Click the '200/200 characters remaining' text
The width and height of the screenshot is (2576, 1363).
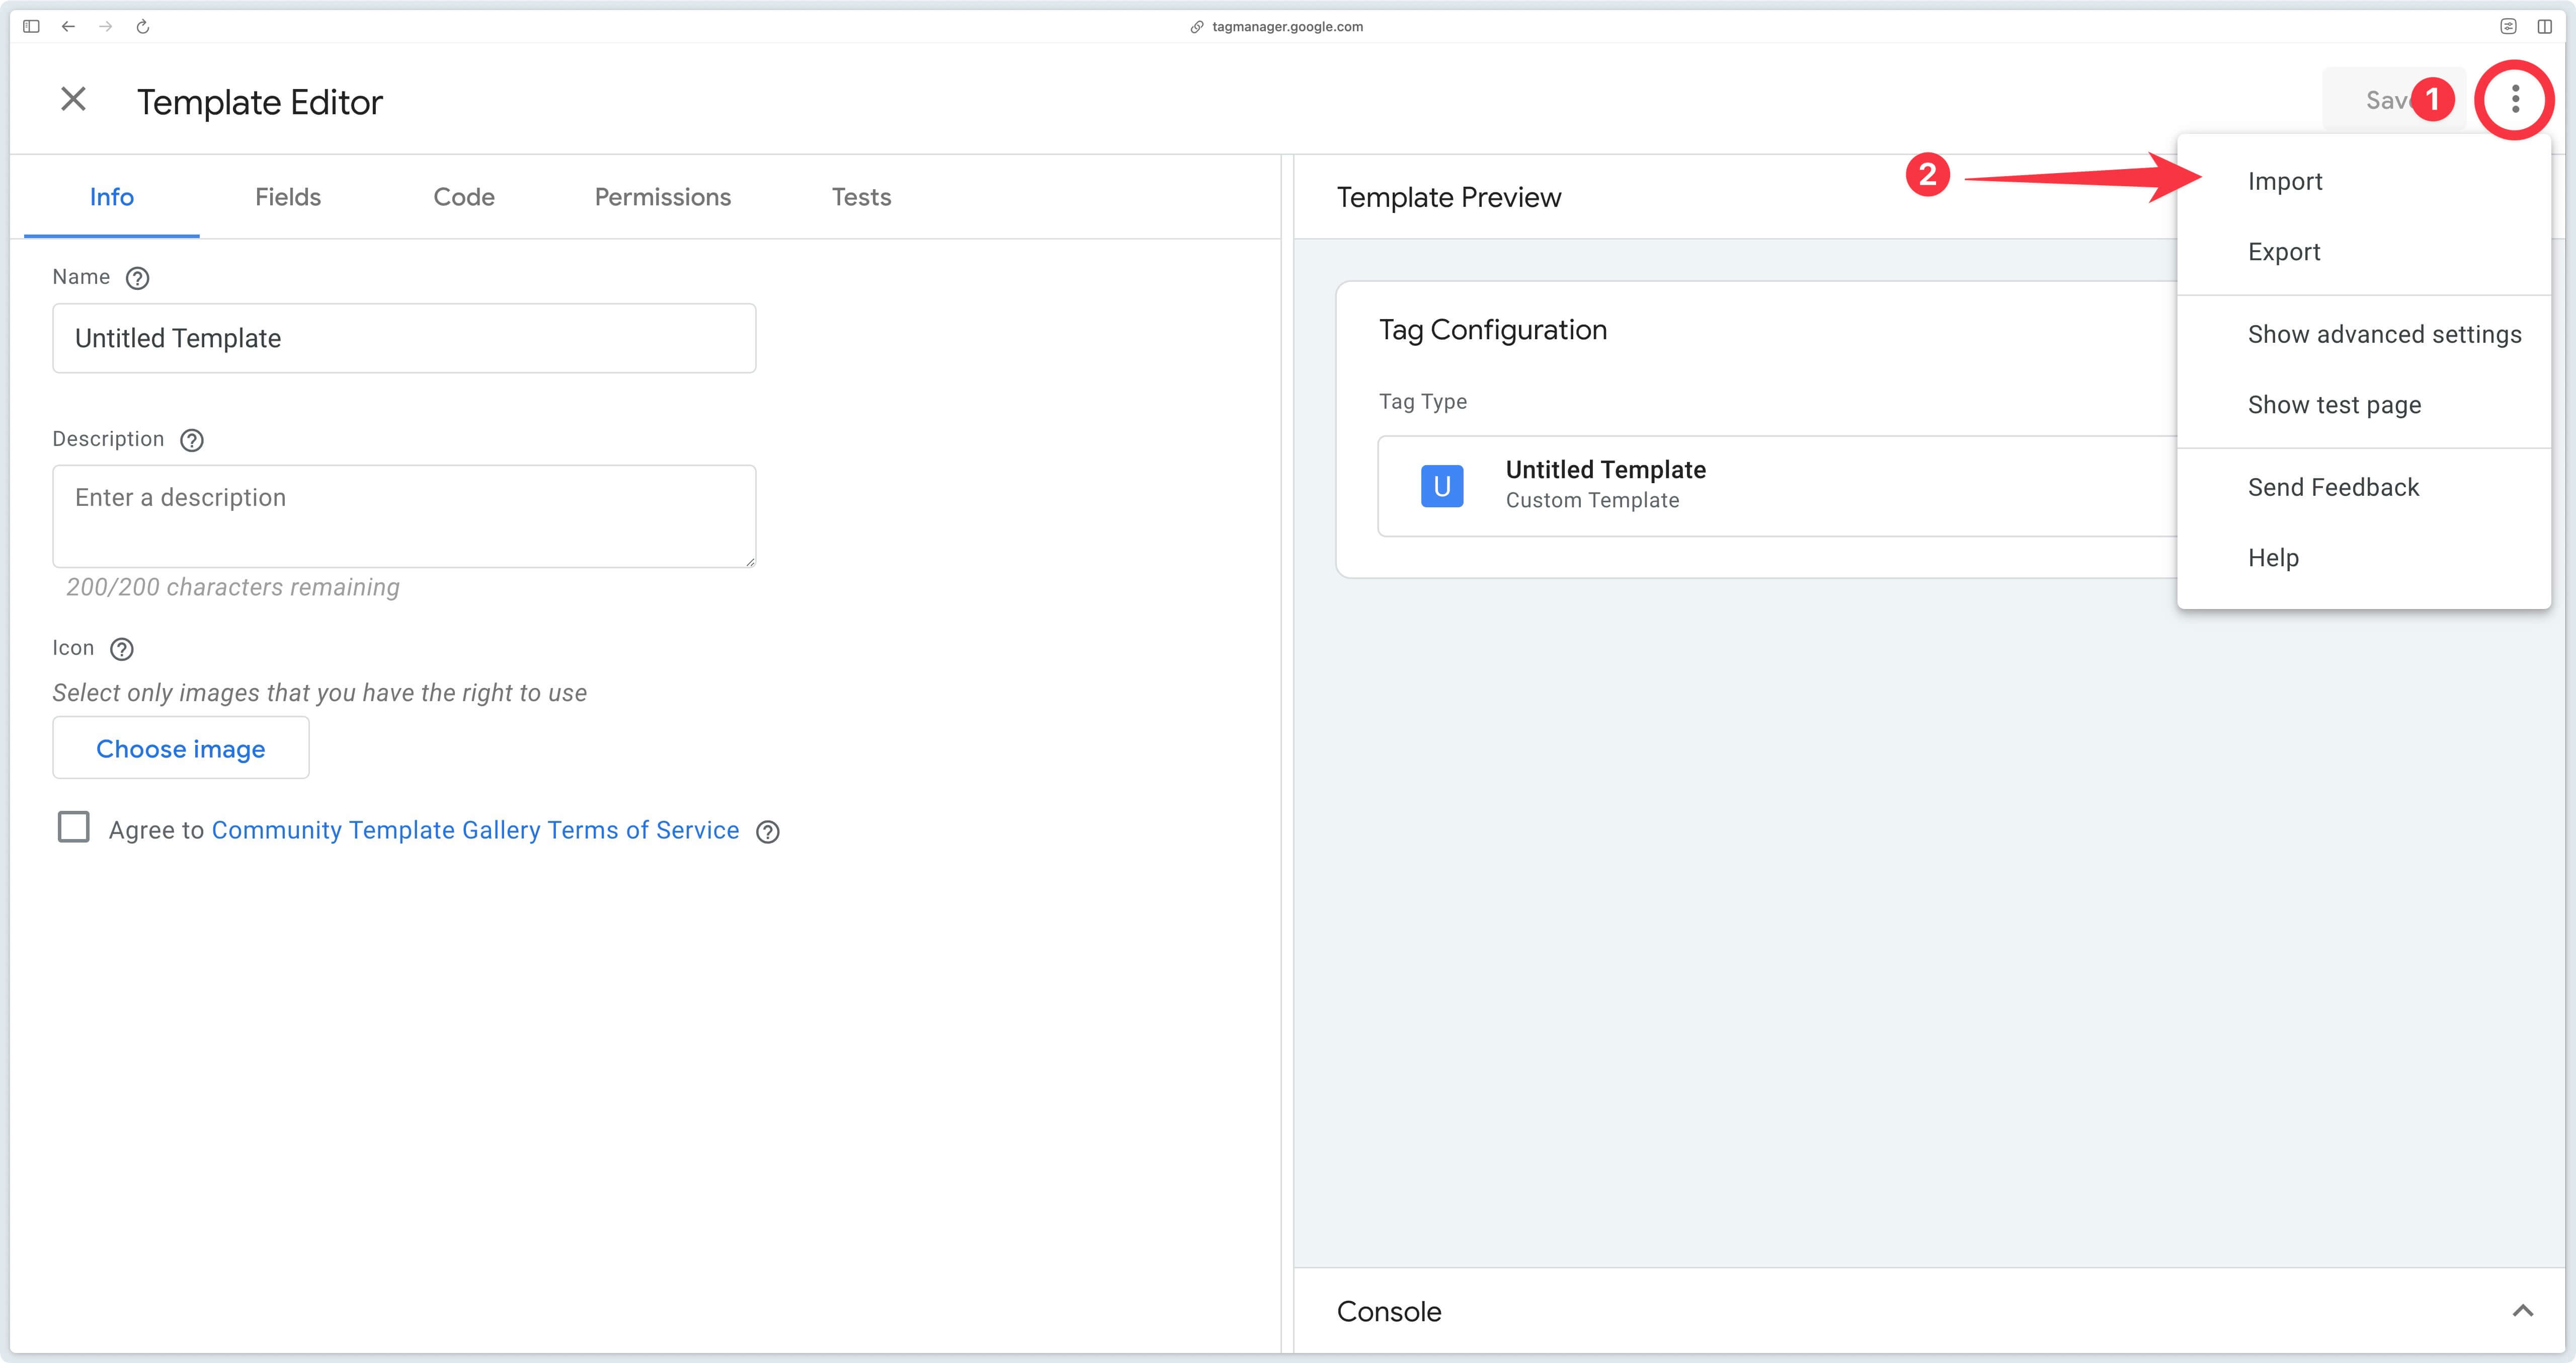(233, 587)
